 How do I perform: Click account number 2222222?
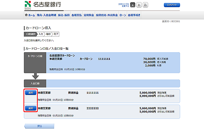click(92, 108)
